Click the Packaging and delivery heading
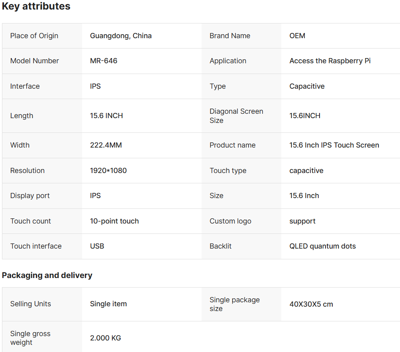The image size is (400, 352). [x=47, y=275]
